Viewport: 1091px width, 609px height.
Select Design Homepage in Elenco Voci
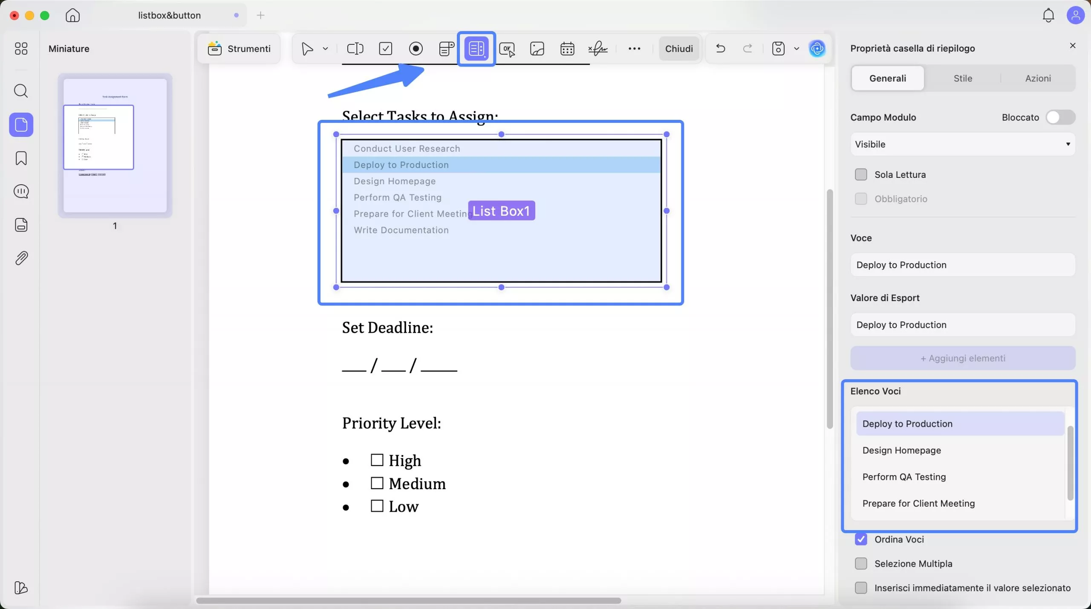tap(960, 450)
